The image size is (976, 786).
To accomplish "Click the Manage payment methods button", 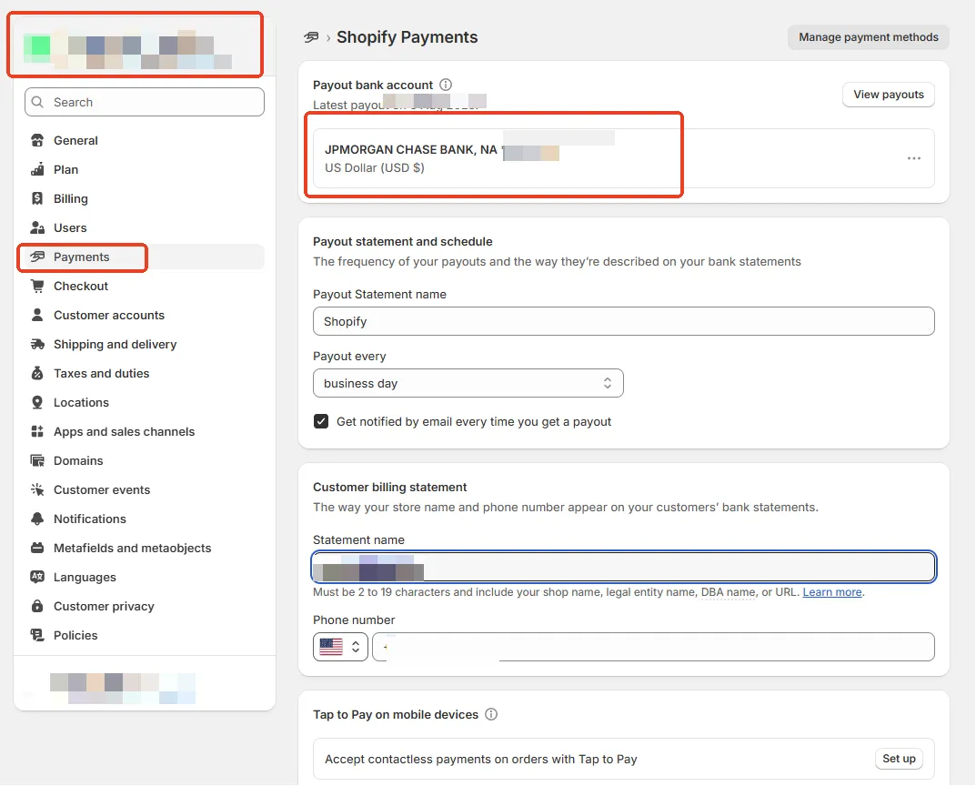I will click(868, 37).
